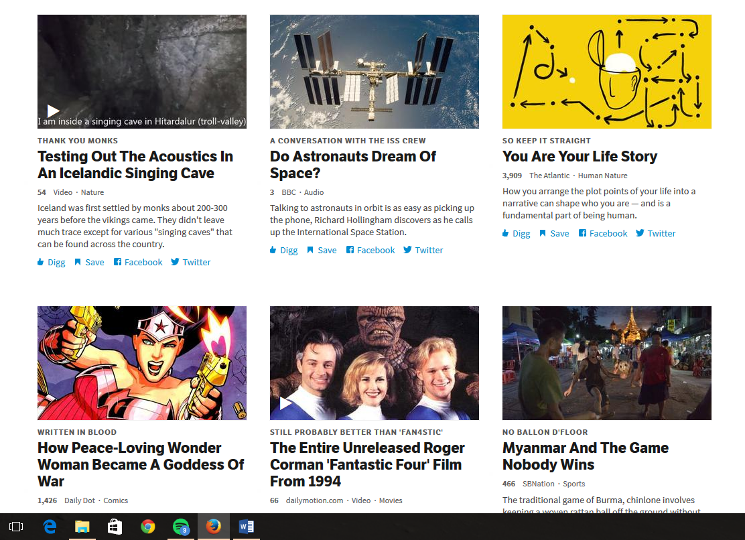The height and width of the screenshot is (540, 745).
Task: Open headline Do Astronauts Dream Of Space?
Action: tap(352, 165)
